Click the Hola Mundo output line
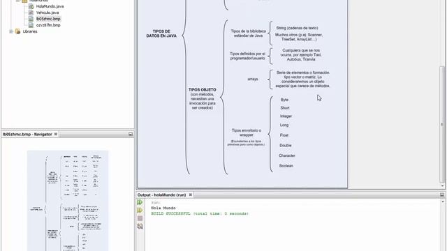The width and height of the screenshot is (447, 251). tap(163, 208)
